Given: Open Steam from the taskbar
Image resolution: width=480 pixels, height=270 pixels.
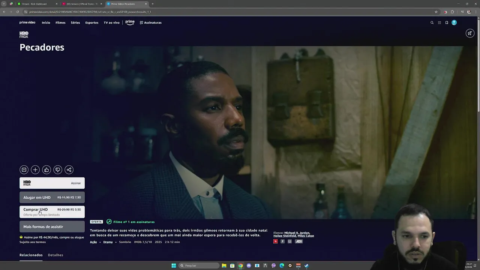Looking at the screenshot, I should point(306,265).
